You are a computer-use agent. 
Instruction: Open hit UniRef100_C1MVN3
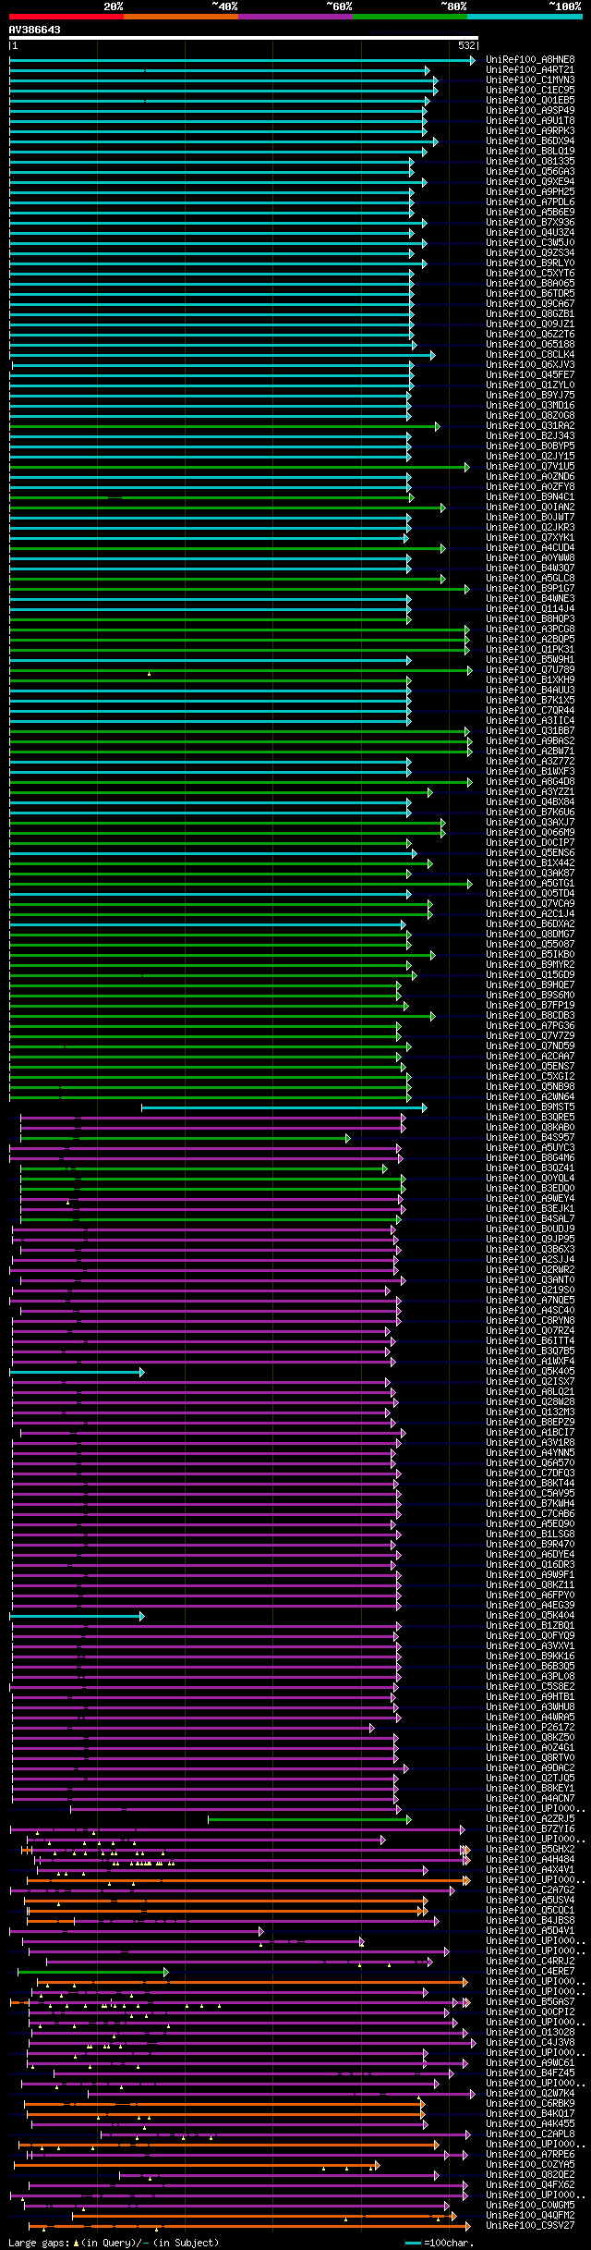click(530, 80)
